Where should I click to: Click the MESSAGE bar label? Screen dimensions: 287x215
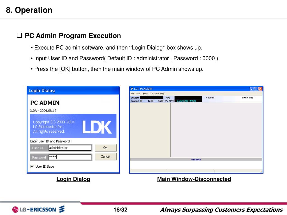click(x=196, y=160)
